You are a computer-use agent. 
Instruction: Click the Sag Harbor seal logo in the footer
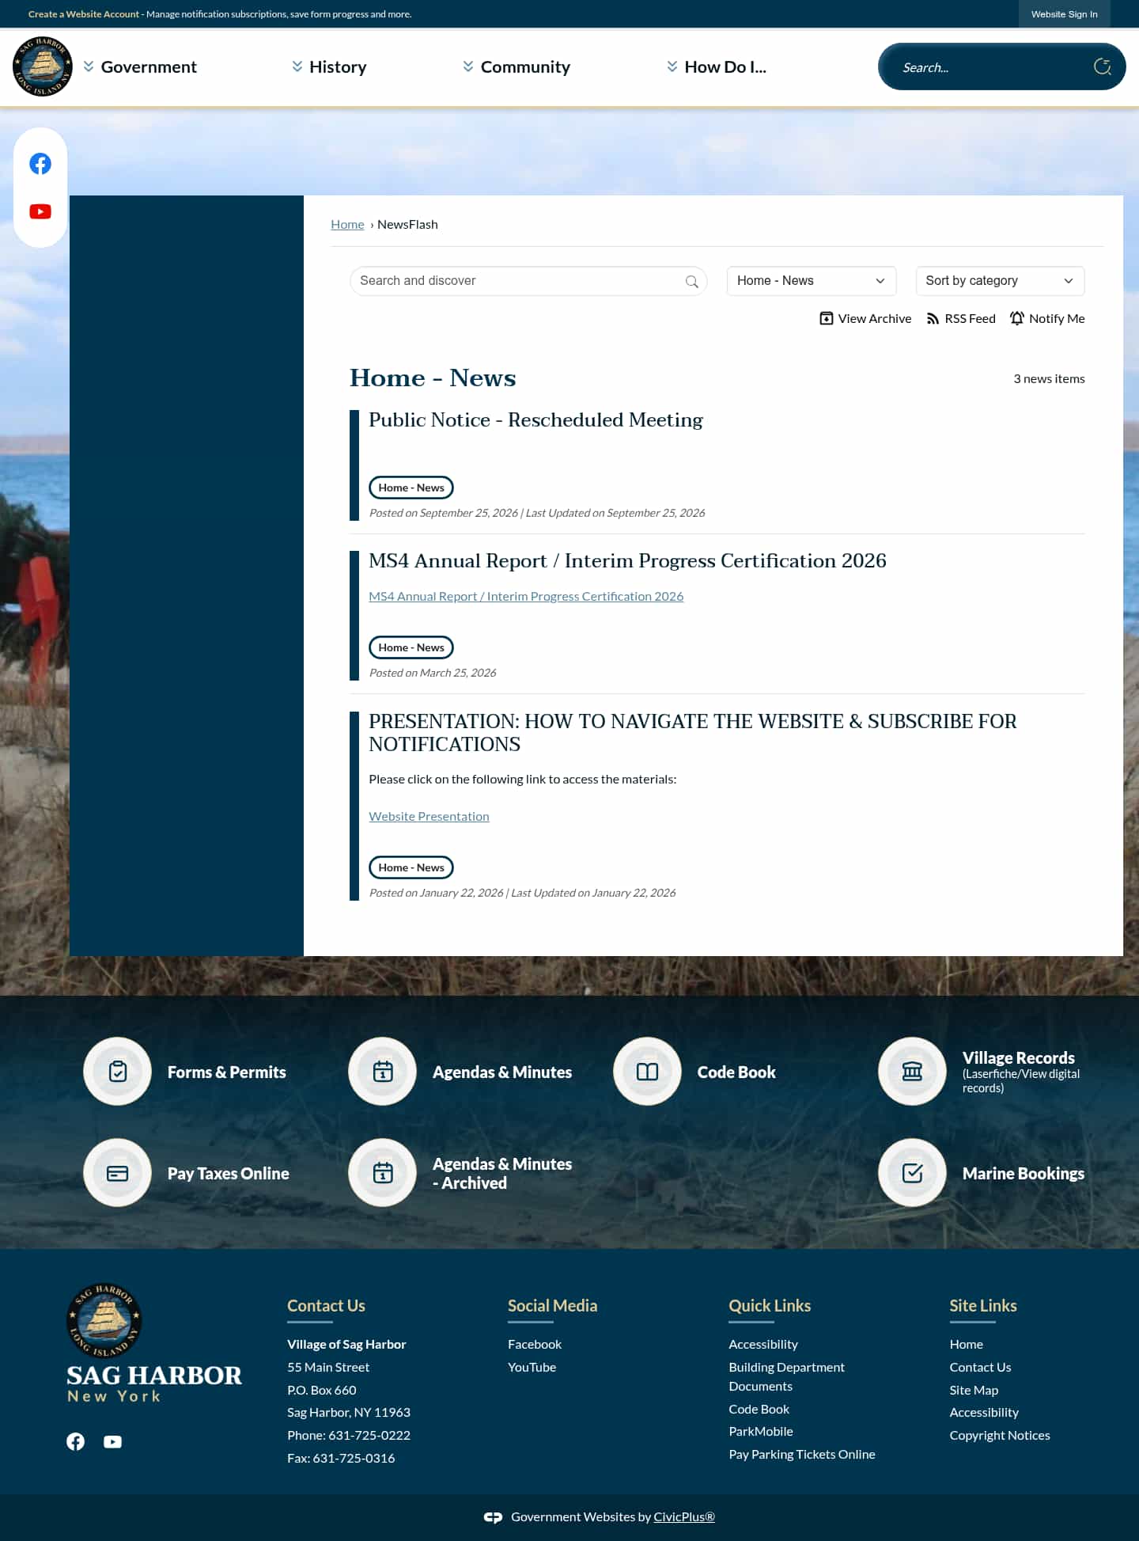(x=104, y=1319)
